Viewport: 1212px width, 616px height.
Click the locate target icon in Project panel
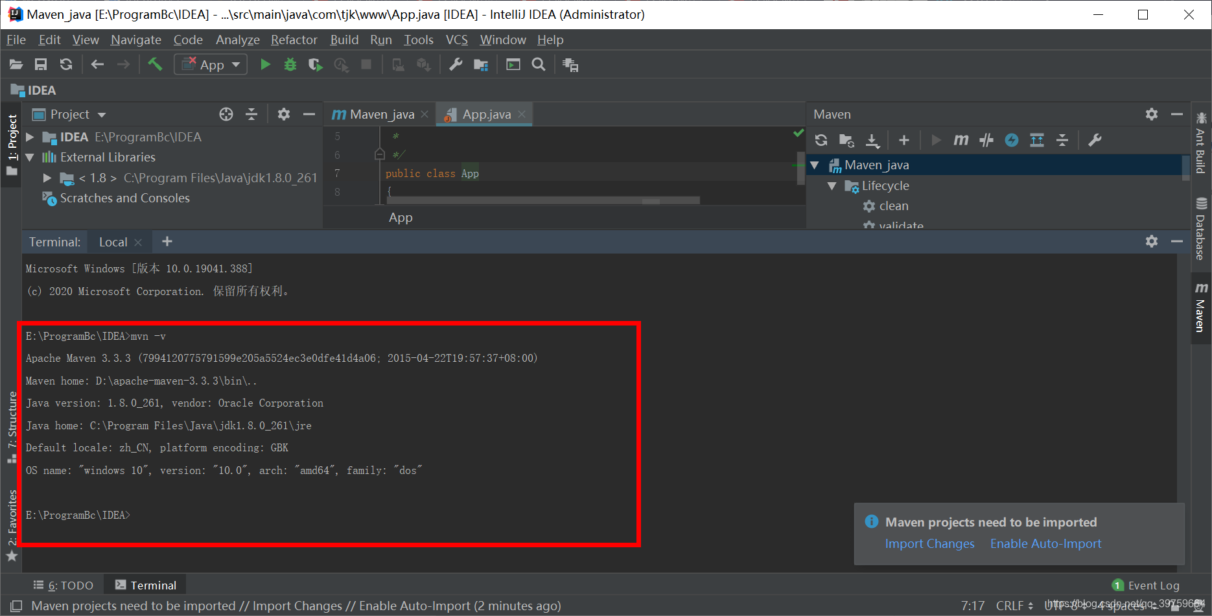[226, 114]
